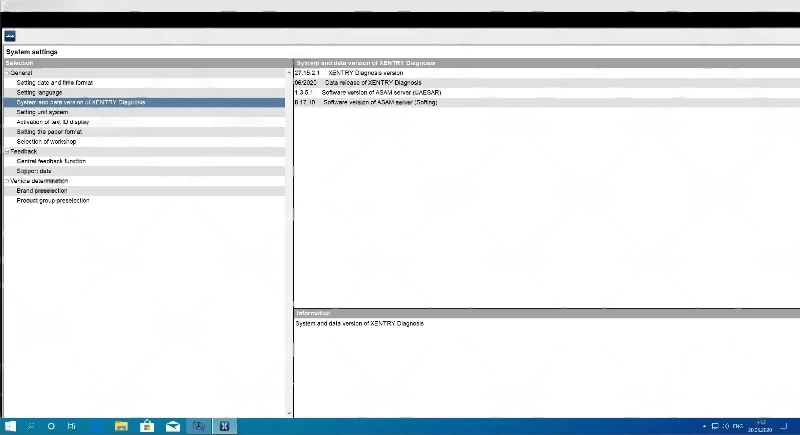Click the car icon in the XENTRY toolbar
Screen dimensions: 800x435
[10, 36]
